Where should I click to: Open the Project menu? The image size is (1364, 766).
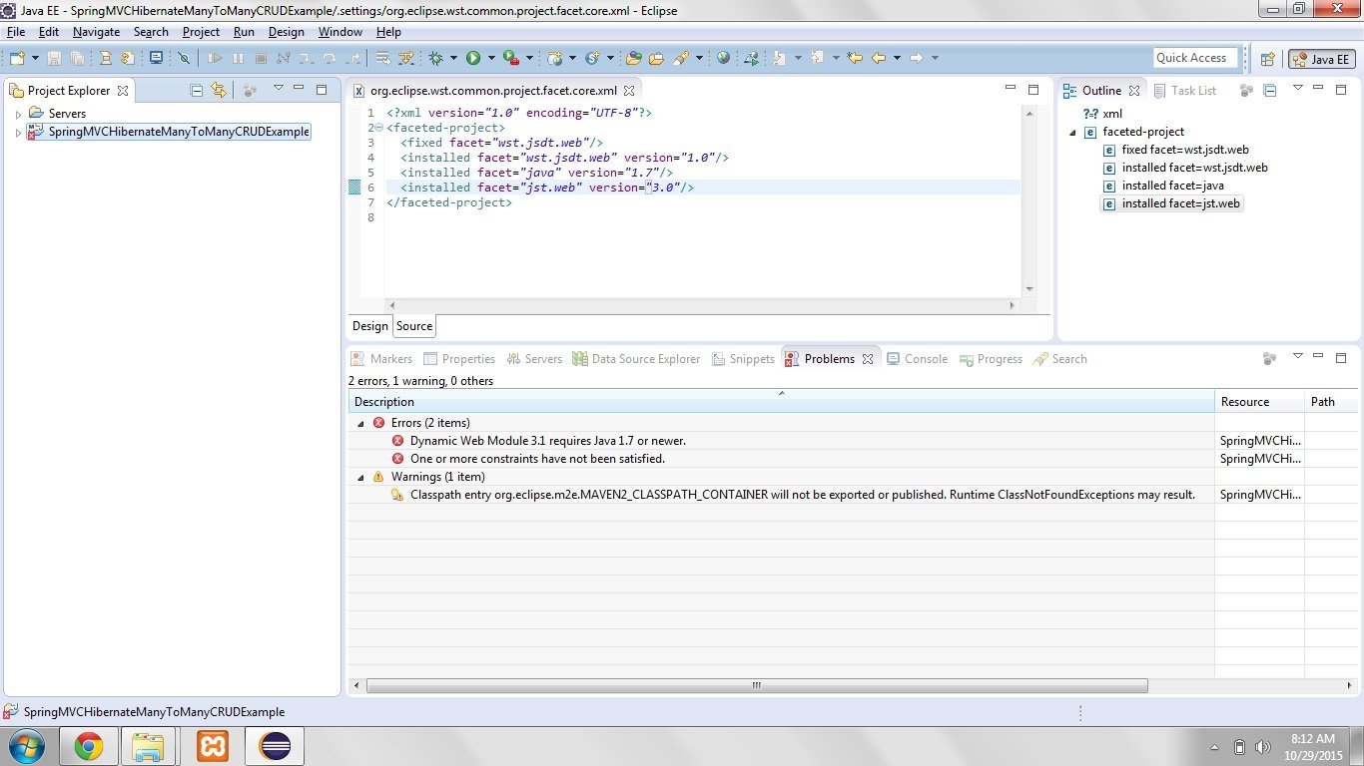201,32
